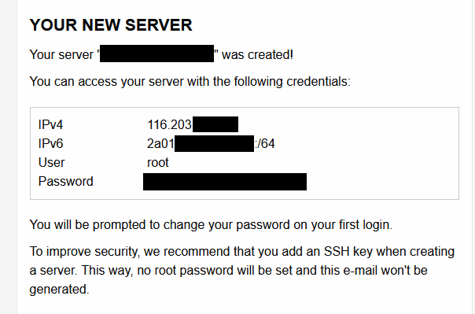
Task: Click the Password label
Action: [66, 181]
